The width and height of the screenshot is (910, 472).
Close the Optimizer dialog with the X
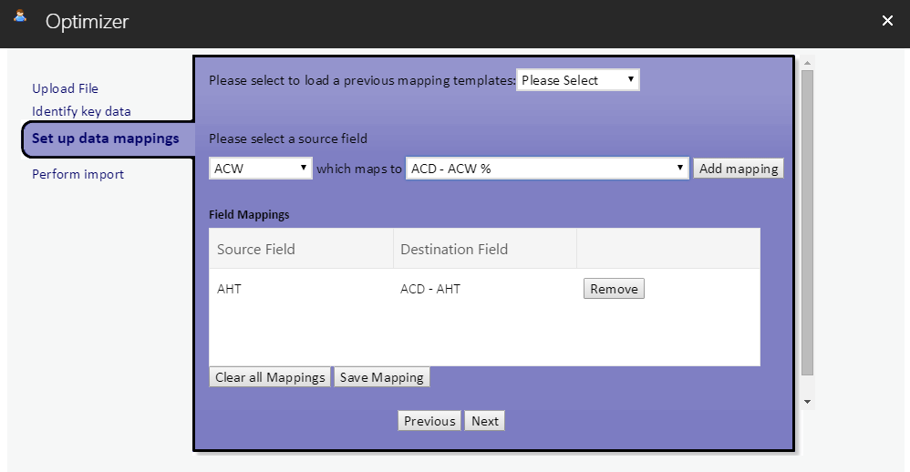pos(887,21)
